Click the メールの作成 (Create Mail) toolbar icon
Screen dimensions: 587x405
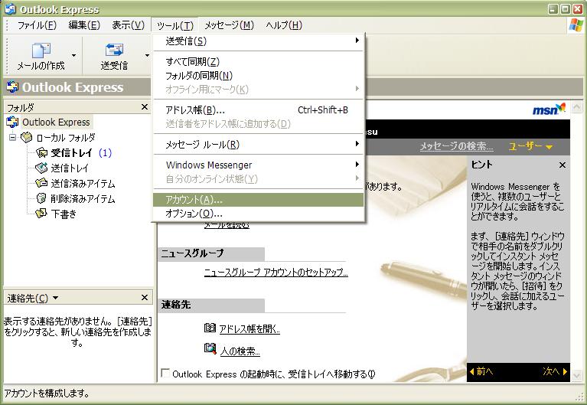tap(41, 51)
